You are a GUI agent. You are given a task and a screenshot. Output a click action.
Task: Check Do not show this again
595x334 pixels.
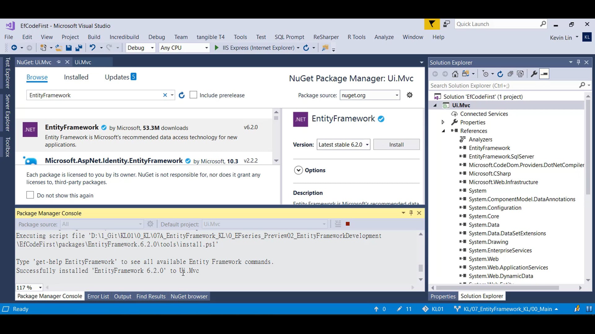point(30,195)
